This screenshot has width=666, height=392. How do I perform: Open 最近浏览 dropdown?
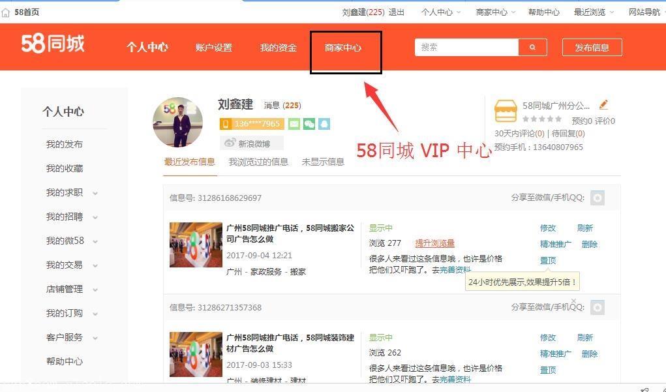(594, 12)
